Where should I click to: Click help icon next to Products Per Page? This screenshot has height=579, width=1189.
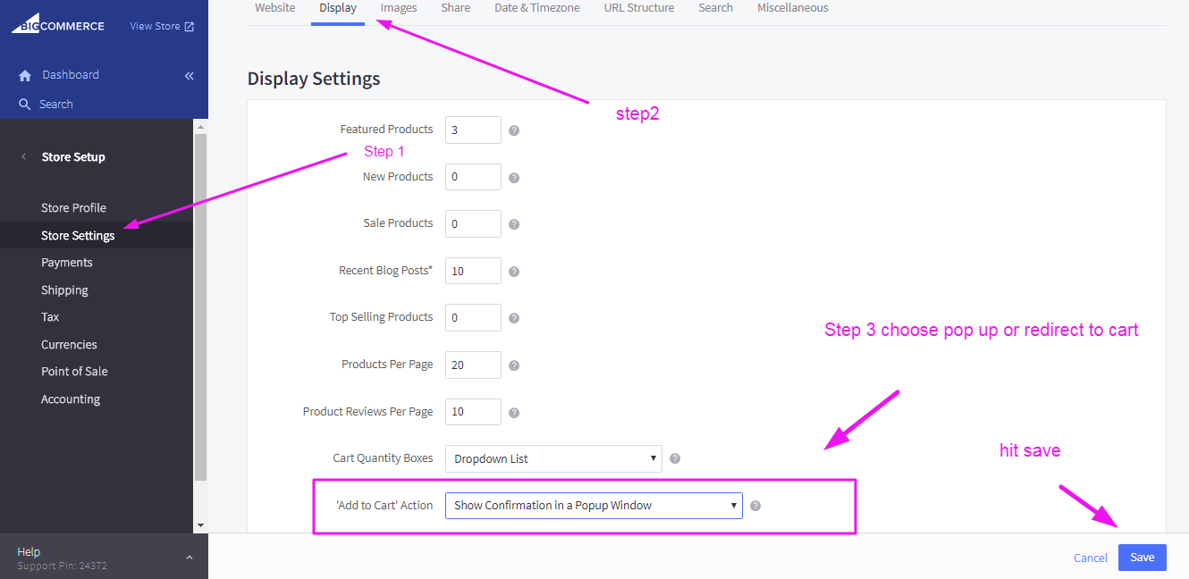tap(514, 365)
